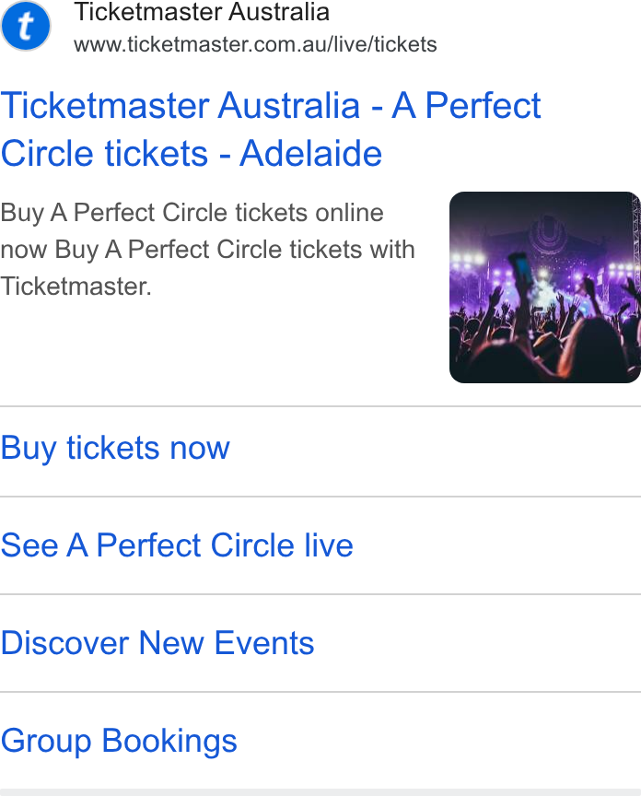Click 'now Buy A Perfect Circle tickets with' description line

(x=207, y=250)
